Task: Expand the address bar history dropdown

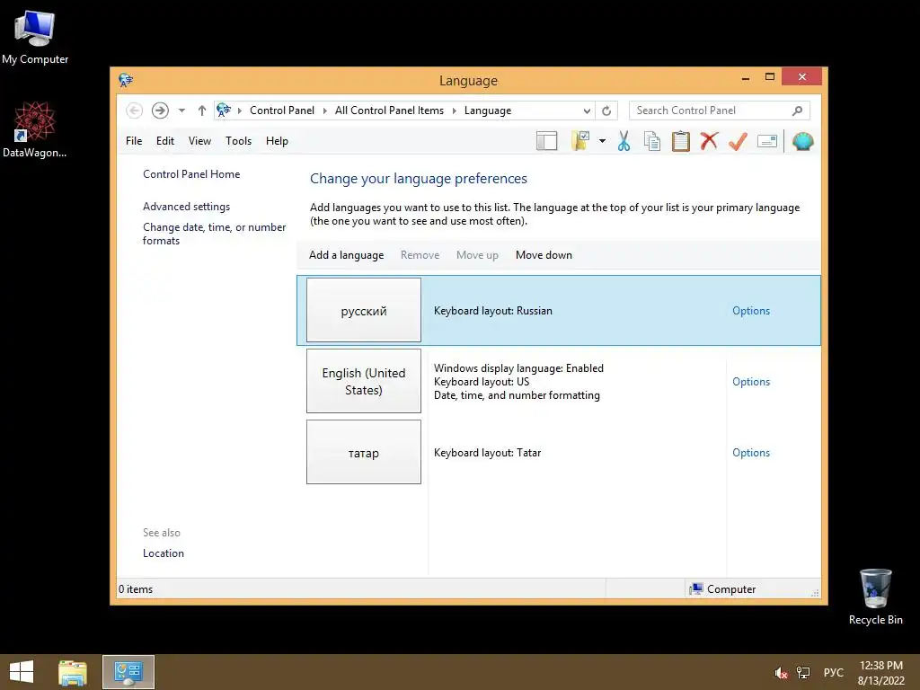Action: click(587, 111)
